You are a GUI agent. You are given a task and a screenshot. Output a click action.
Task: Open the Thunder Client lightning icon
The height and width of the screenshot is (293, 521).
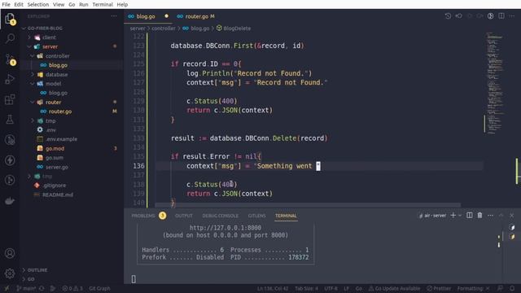tap(10, 160)
